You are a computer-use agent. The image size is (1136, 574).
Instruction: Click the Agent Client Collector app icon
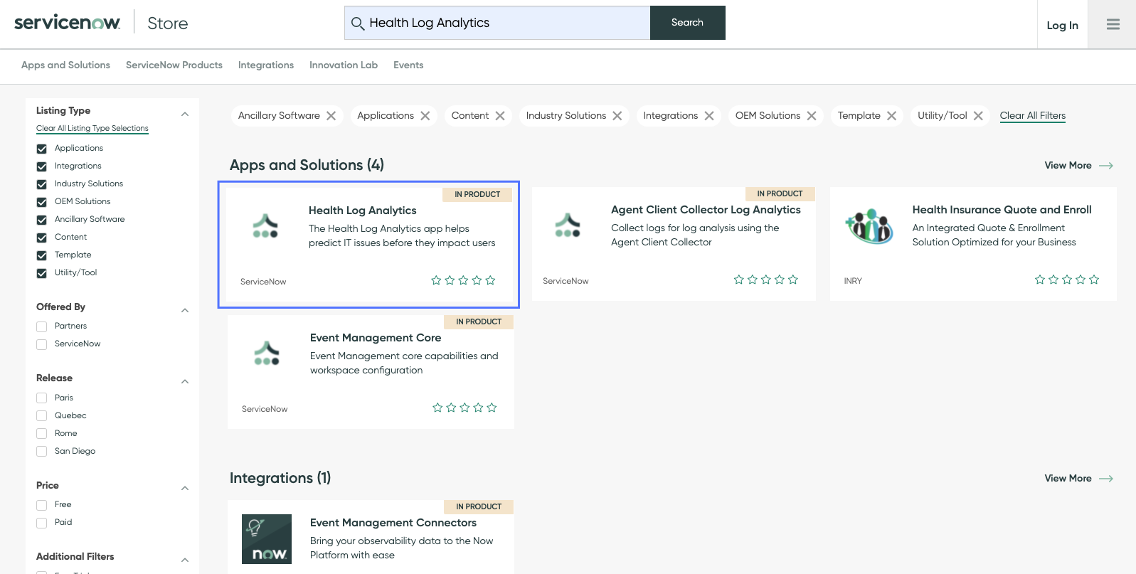pyautogui.click(x=568, y=225)
